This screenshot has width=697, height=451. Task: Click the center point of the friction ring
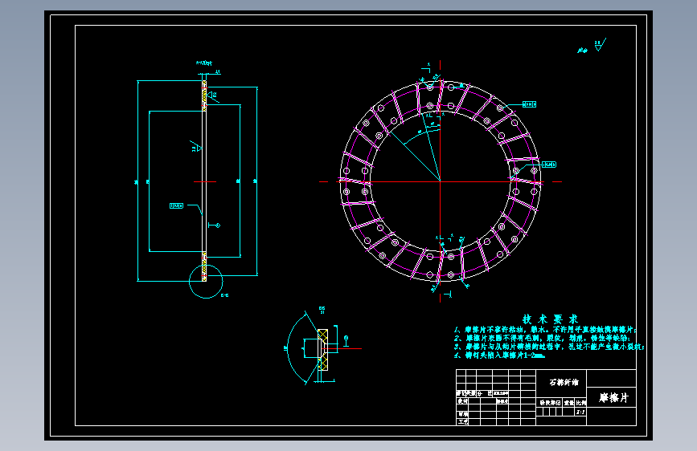(x=440, y=181)
